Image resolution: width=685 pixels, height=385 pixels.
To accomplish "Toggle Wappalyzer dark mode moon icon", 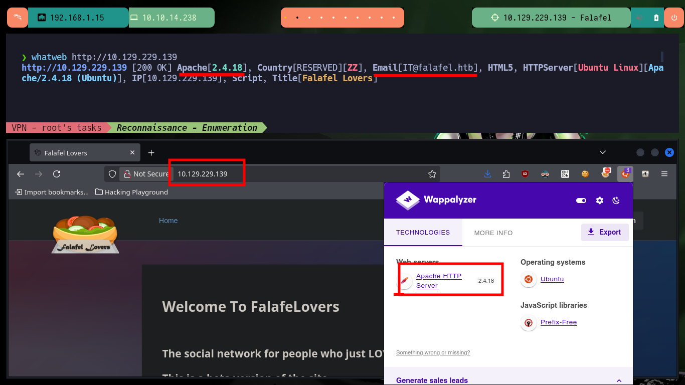I will [x=616, y=201].
